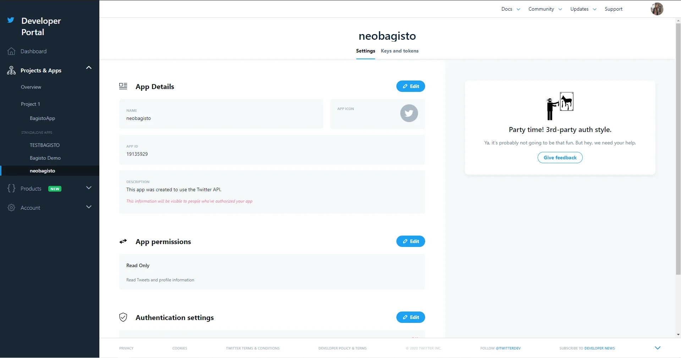Edit the App Details section
The width and height of the screenshot is (681, 358).
(x=410, y=86)
